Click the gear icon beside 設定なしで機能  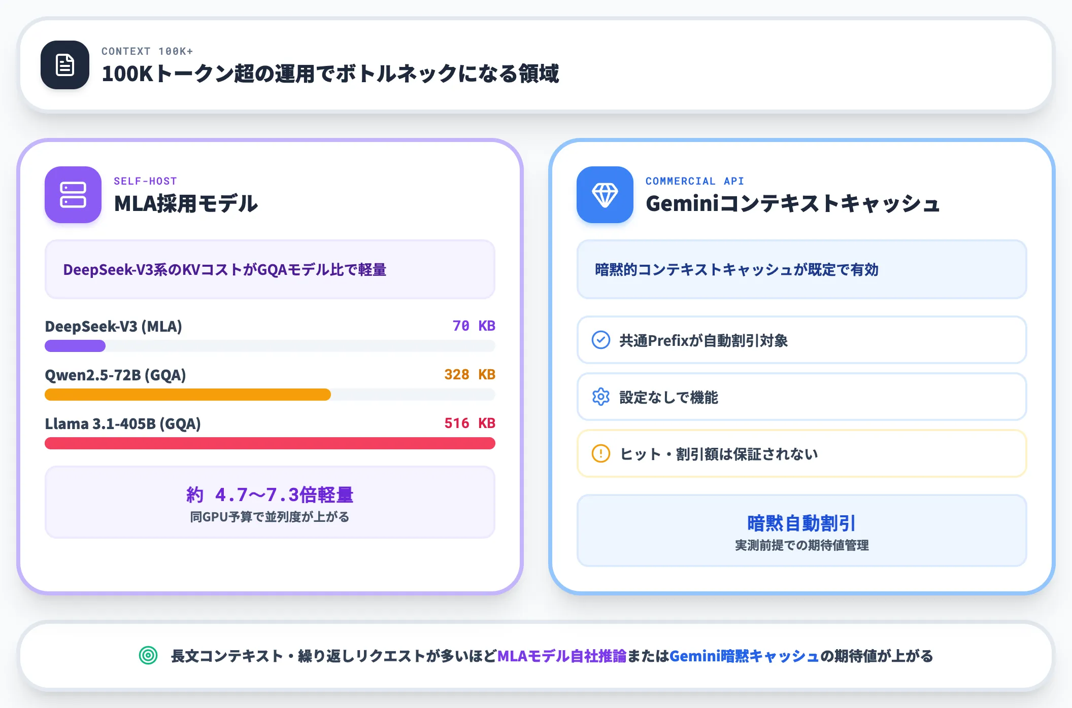(x=601, y=397)
